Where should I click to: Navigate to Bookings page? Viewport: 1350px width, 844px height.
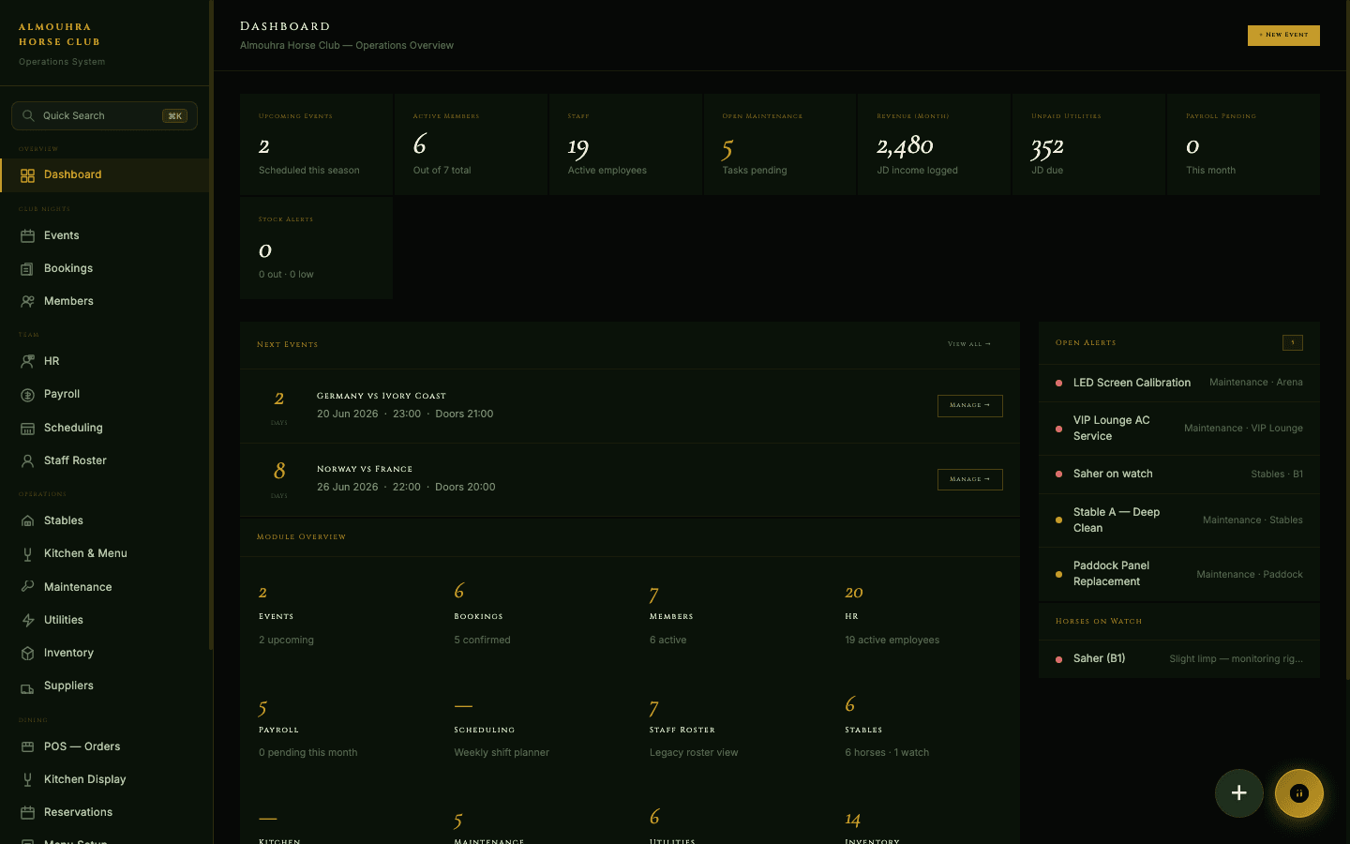pos(105,269)
